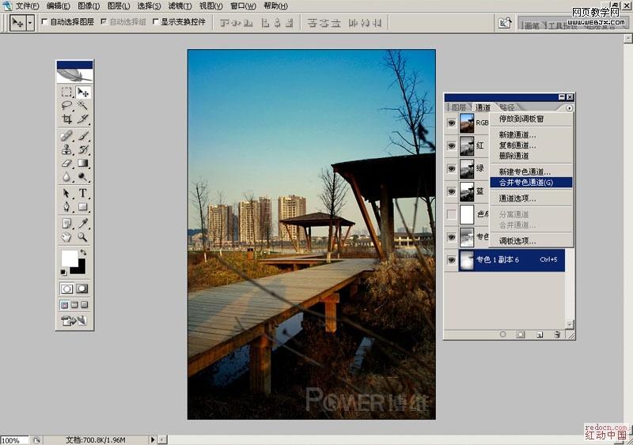Select the Magic Wand tool
The width and height of the screenshot is (633, 445).
[x=83, y=106]
